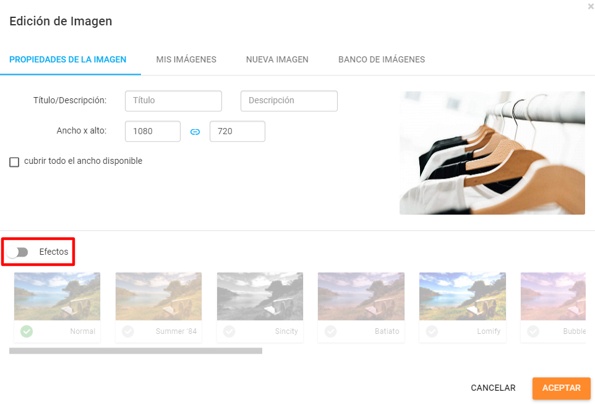Screen dimensions: 595x405
Task: Click the checkmark icon on Sincity effect
Action: tap(229, 331)
